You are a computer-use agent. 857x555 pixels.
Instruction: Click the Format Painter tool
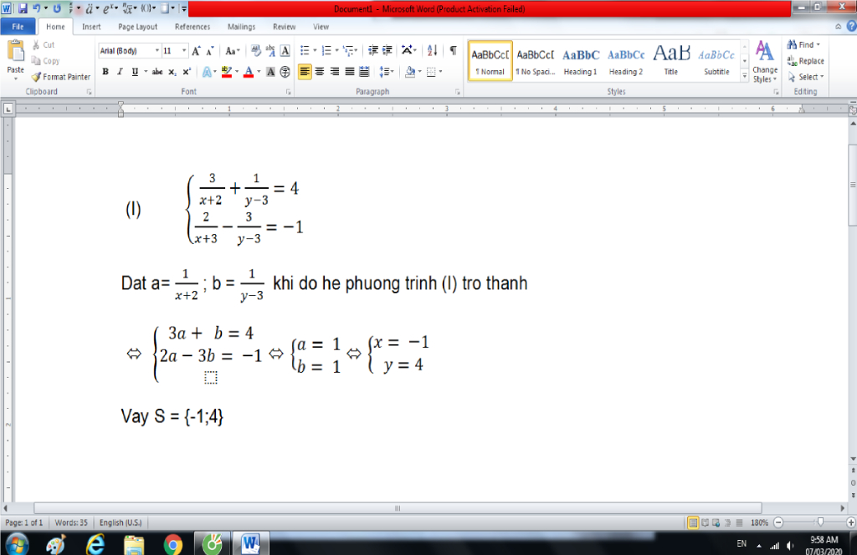click(x=60, y=77)
